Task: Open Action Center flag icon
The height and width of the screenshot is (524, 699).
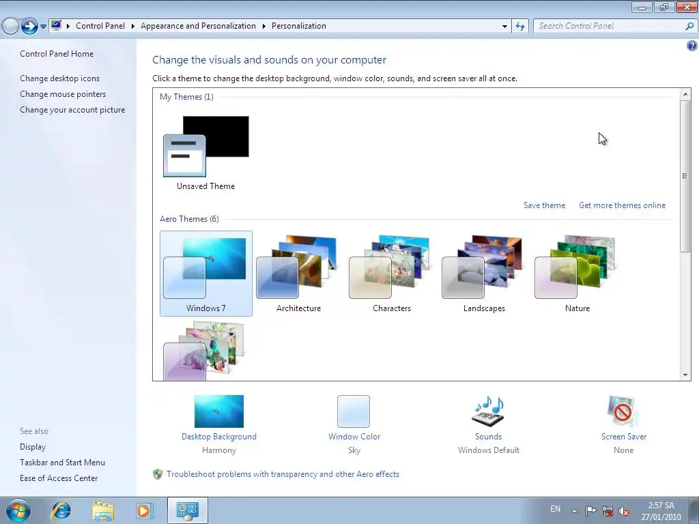Action: click(590, 511)
